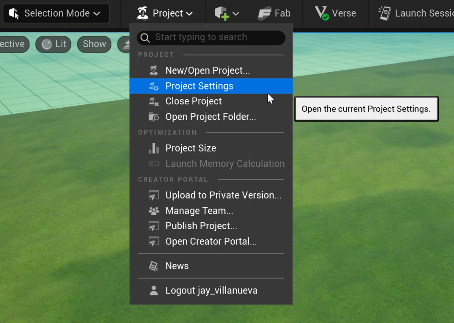Viewport: 454px width, 323px height.
Task: Click the New/Open Project icon
Action: pyautogui.click(x=154, y=70)
